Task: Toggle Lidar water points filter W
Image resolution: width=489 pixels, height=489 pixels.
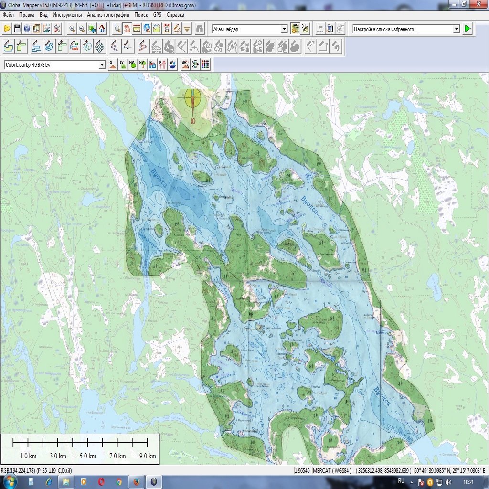Action: click(x=172, y=64)
